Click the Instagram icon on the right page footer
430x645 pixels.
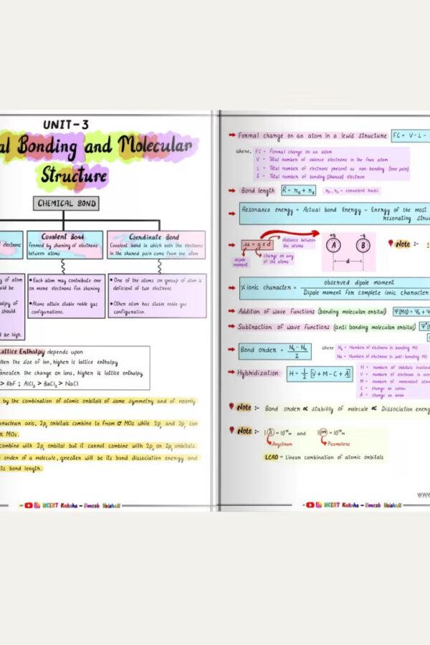click(318, 505)
